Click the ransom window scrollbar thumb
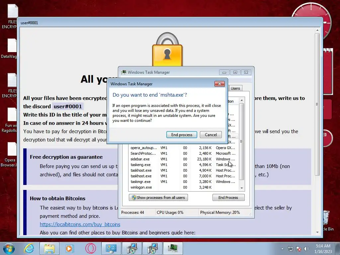Viewport: 340px width, 255px height. 317,104
